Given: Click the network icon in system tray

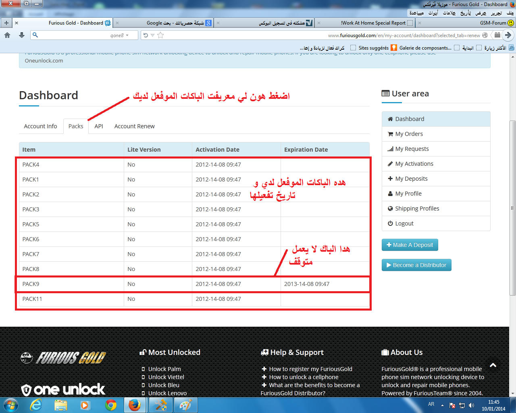Looking at the screenshot, I should [462, 405].
